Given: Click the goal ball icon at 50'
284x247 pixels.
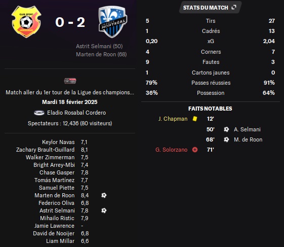Looking at the screenshot, I should coord(226,129).
